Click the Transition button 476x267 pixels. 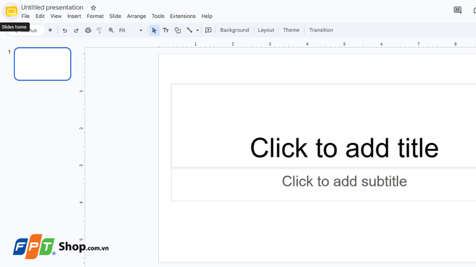tap(321, 30)
